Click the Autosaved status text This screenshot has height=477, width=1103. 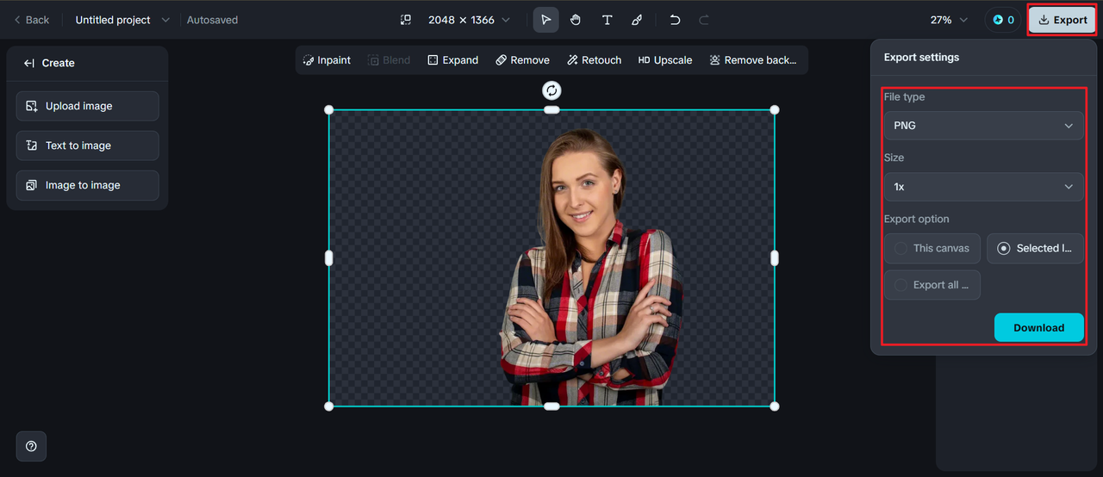212,20
